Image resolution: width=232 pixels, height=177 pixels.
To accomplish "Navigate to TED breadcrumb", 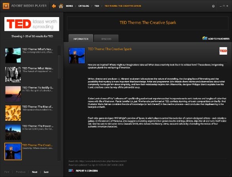I will coord(97,6).
